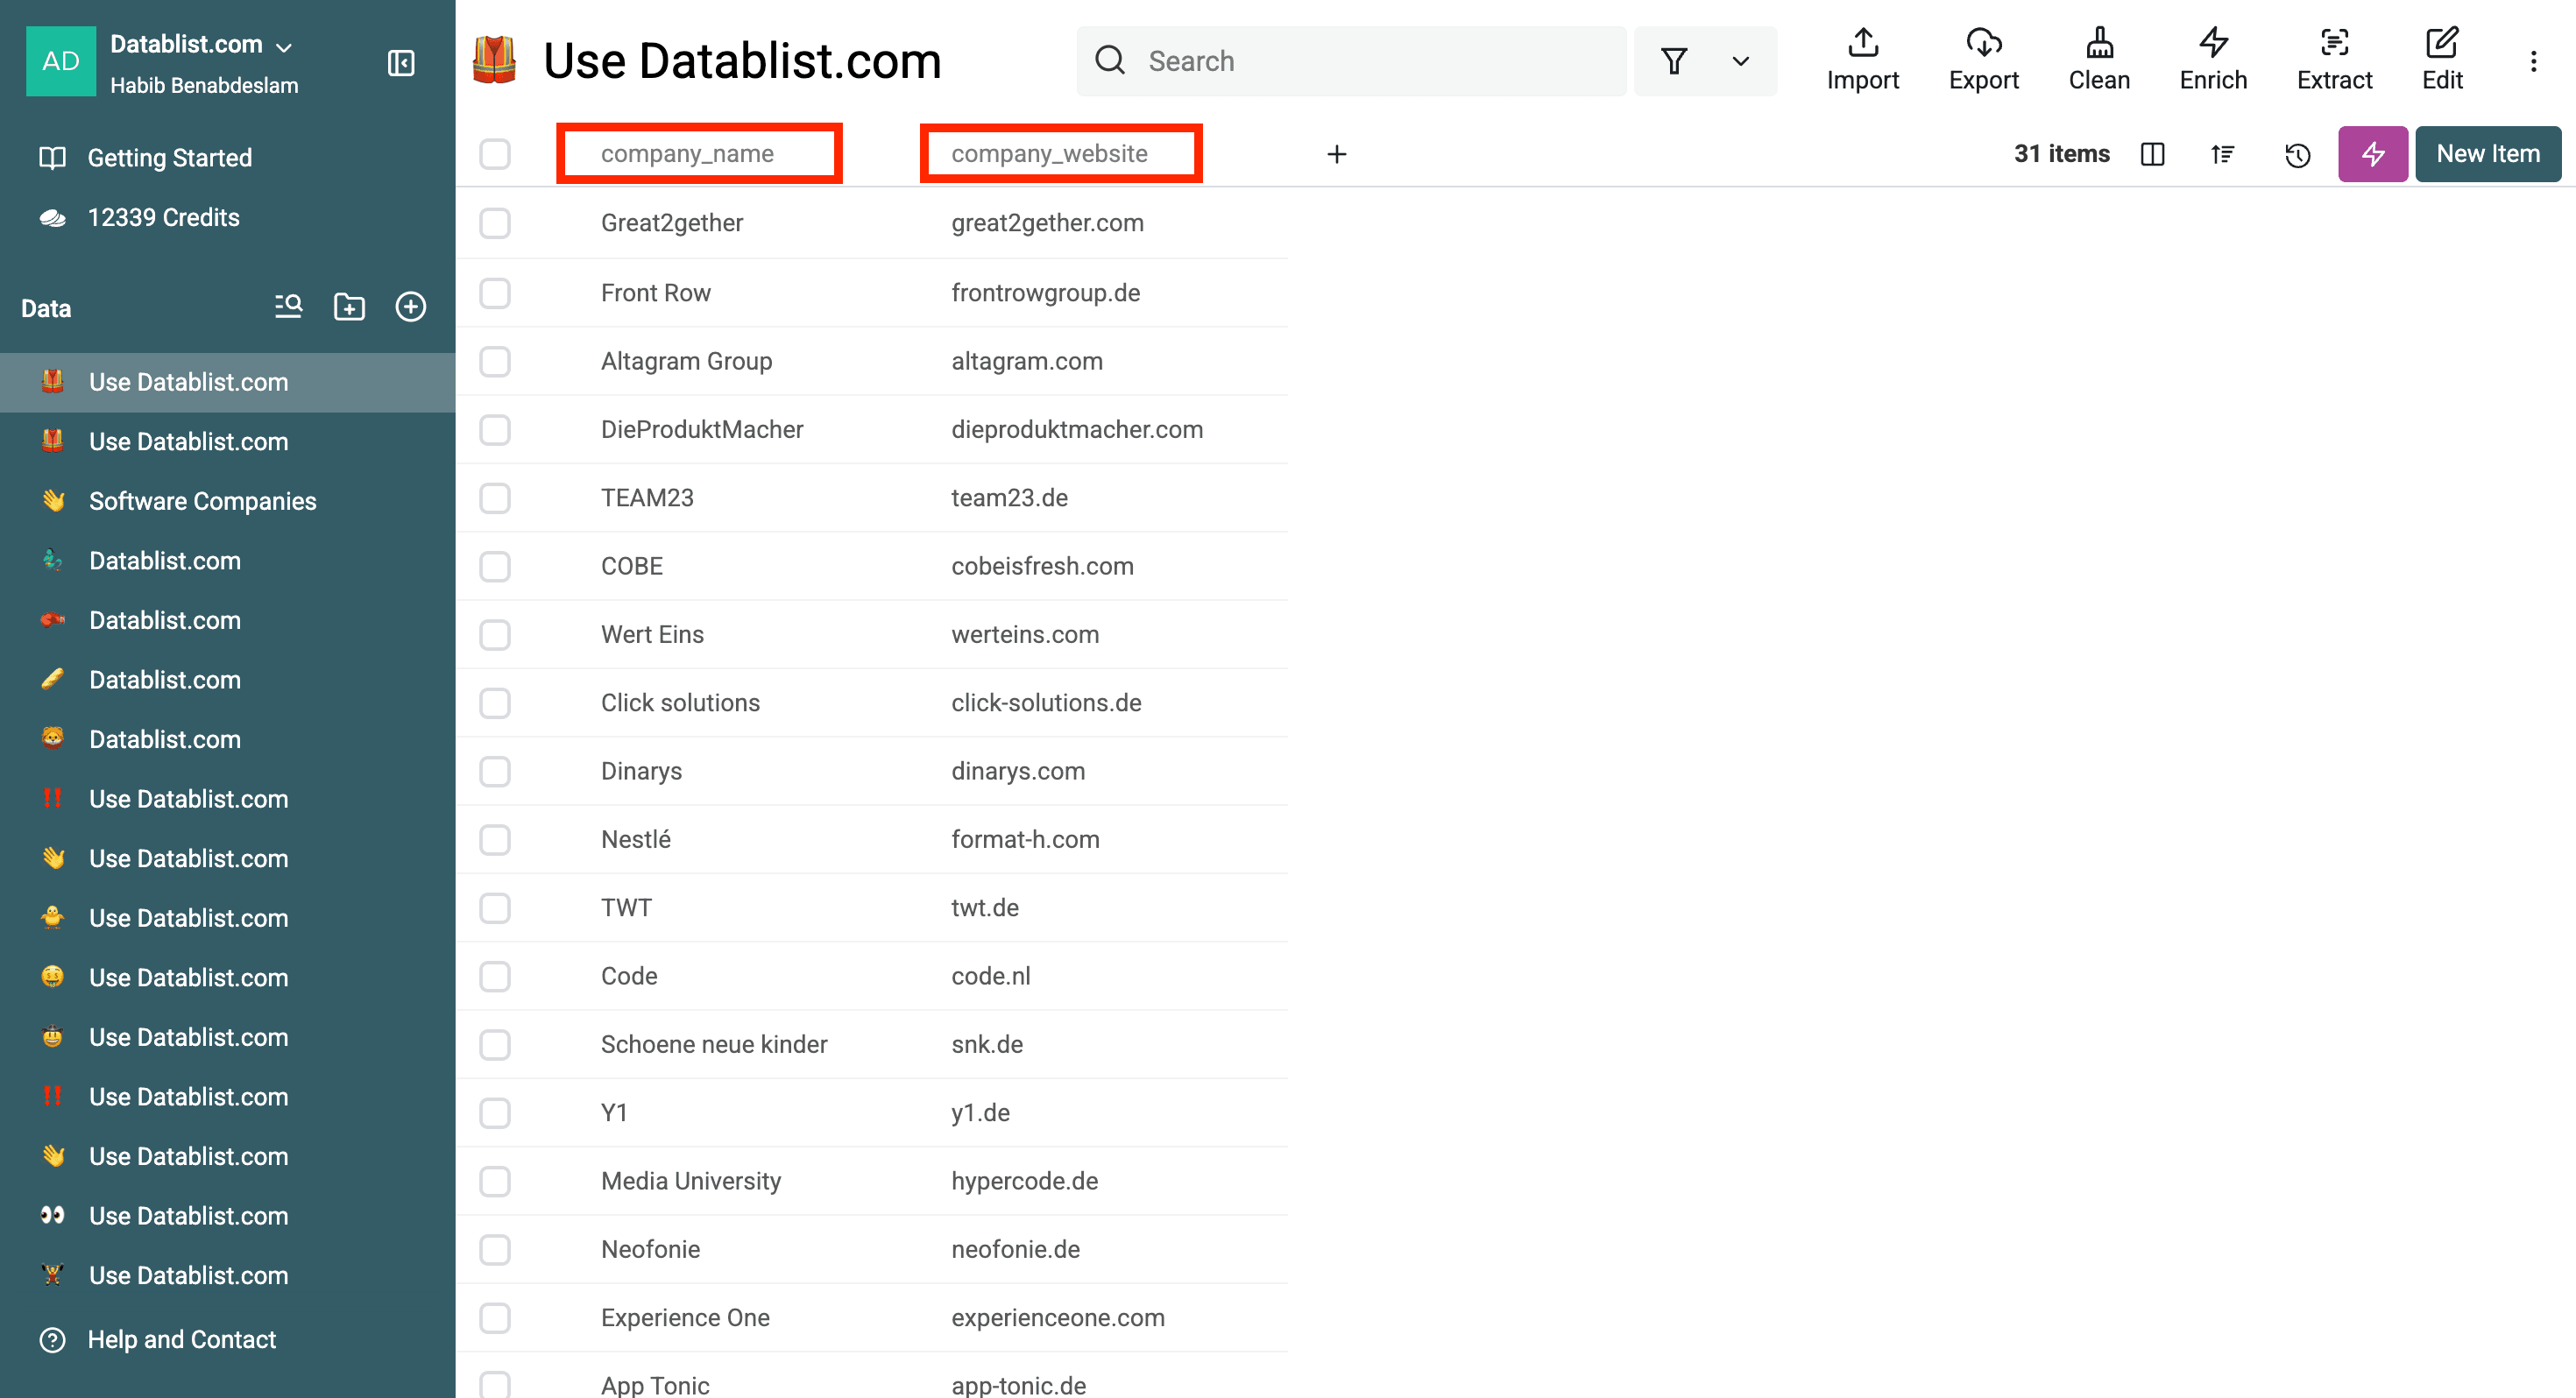The height and width of the screenshot is (1398, 2576).
Task: Focus the Search input field
Action: pos(1370,61)
